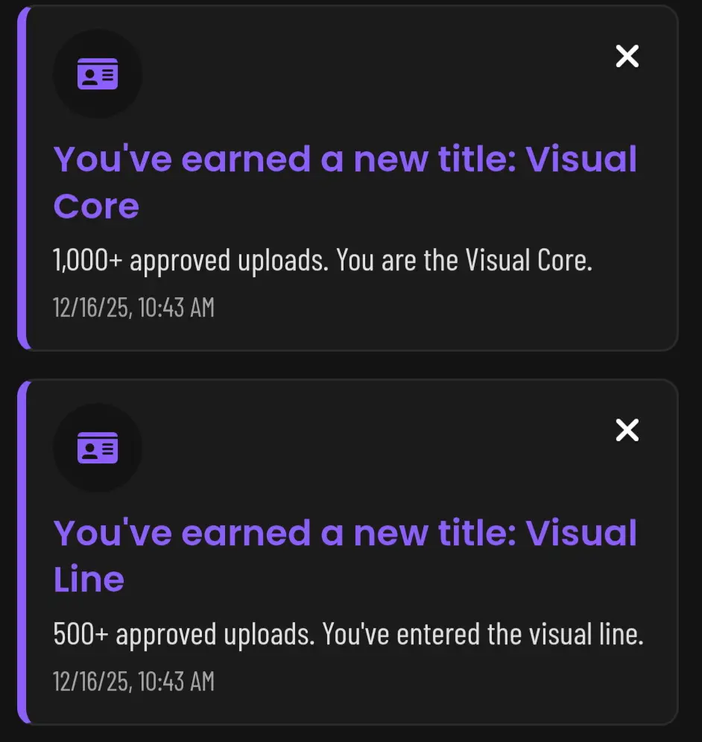
Task: Click the ID card icon on Visual Core notification
Action: [98, 74]
